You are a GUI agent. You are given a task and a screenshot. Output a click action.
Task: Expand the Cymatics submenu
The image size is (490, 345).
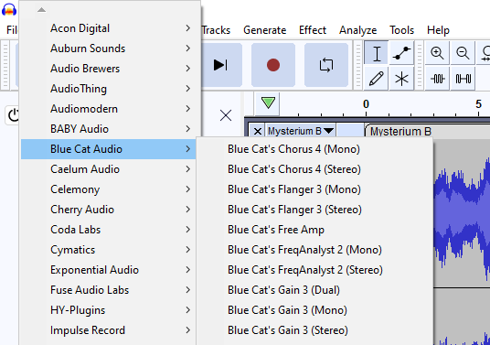tap(109, 250)
